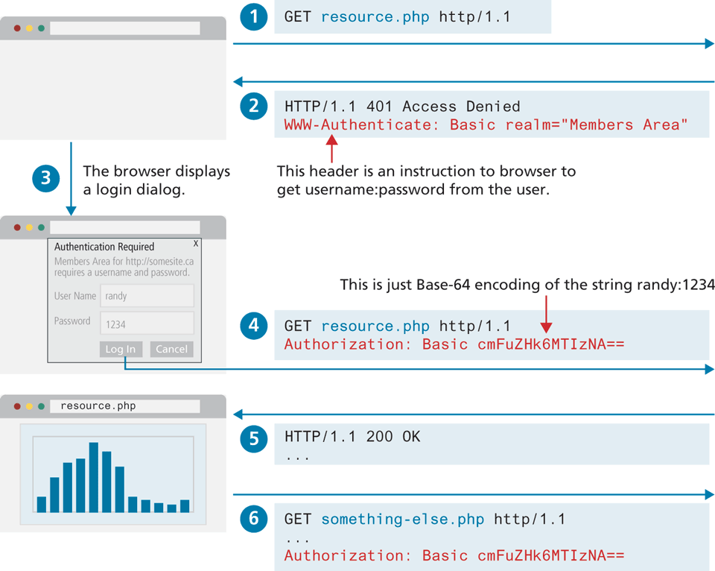This screenshot has height=571, width=715.
Task: Click the address bar of the top browser window
Action: click(124, 28)
